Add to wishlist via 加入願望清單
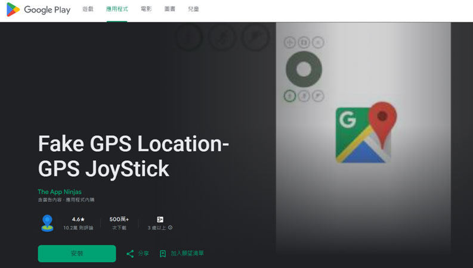473x268 pixels. [187, 254]
